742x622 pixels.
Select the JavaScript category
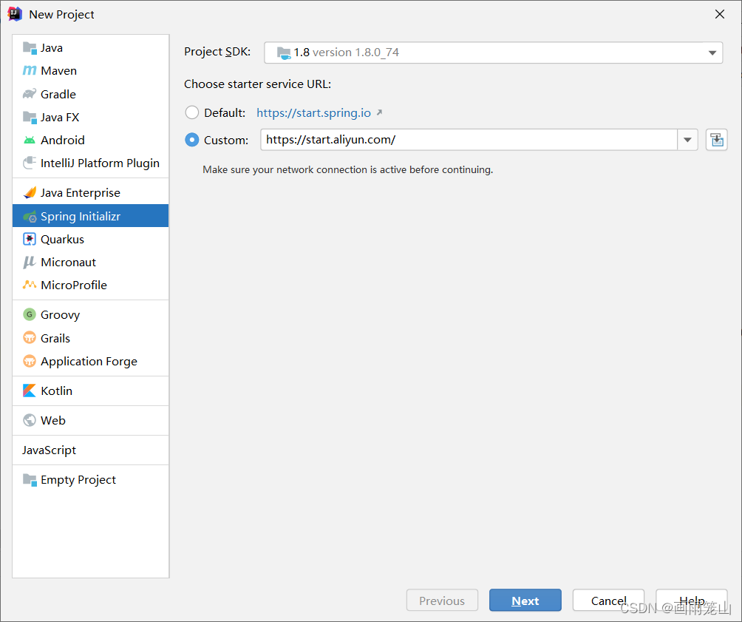click(x=90, y=450)
